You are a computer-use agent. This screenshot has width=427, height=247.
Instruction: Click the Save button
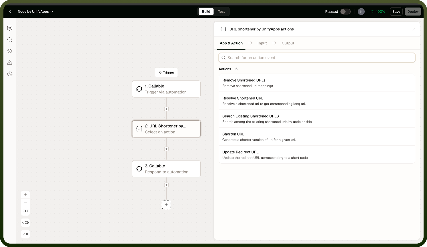pos(396,12)
